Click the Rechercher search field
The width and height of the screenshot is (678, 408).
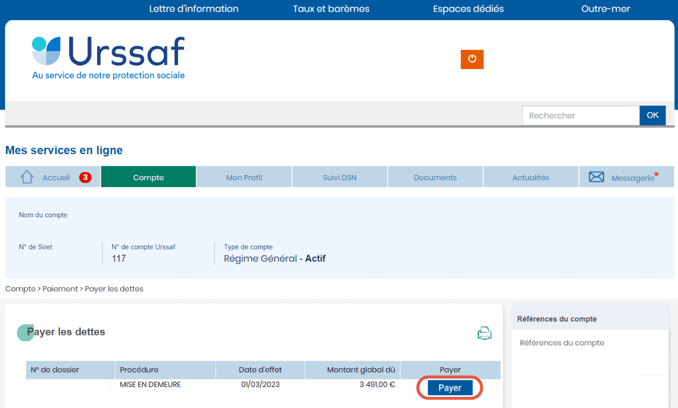(581, 116)
